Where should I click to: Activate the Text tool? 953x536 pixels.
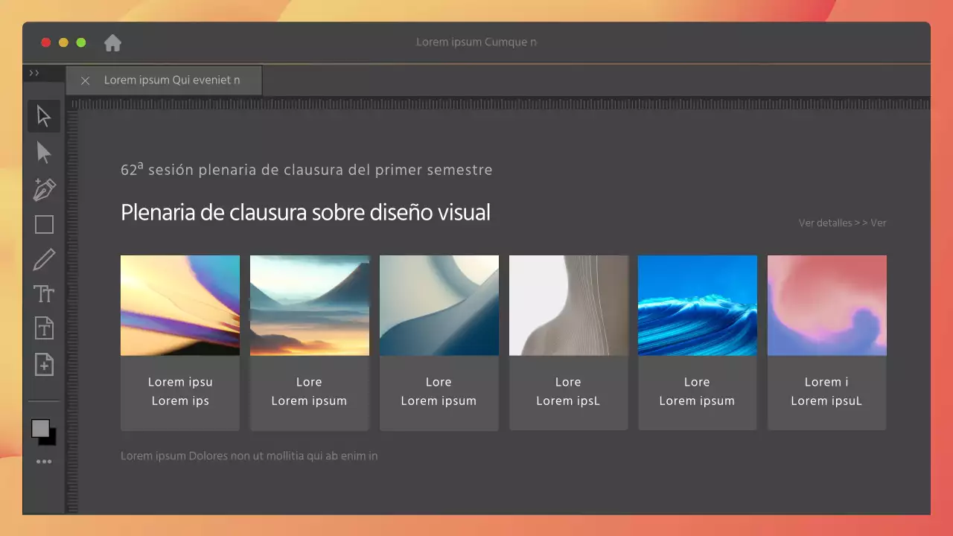pyautogui.click(x=43, y=293)
